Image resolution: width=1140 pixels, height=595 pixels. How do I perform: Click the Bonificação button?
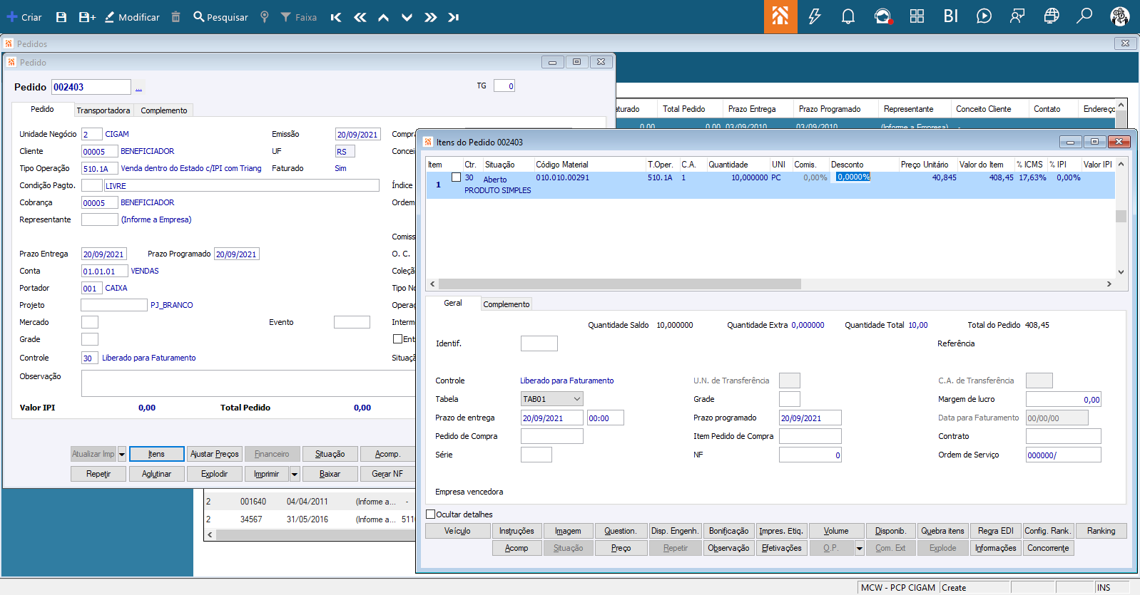pyautogui.click(x=728, y=531)
